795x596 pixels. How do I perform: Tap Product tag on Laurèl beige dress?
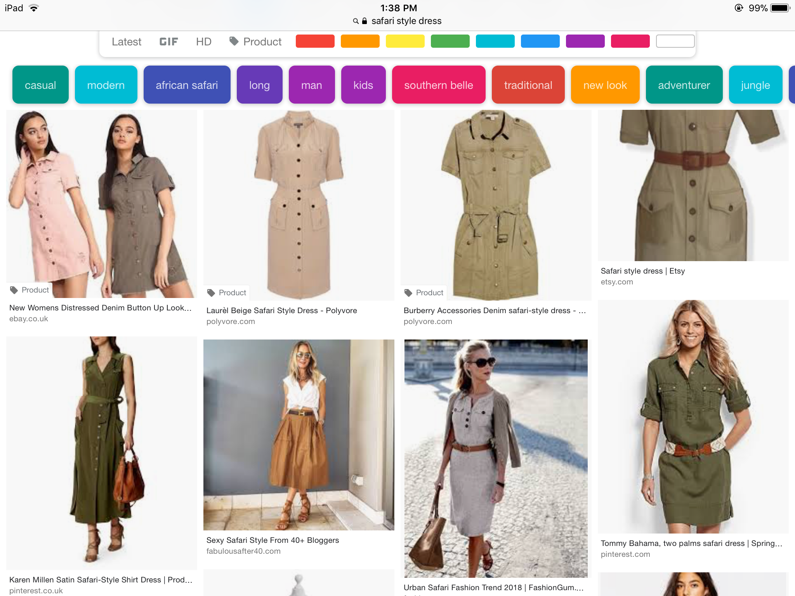227,293
